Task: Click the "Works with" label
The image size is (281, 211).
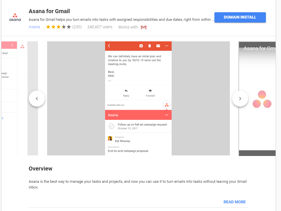Action: tap(128, 27)
